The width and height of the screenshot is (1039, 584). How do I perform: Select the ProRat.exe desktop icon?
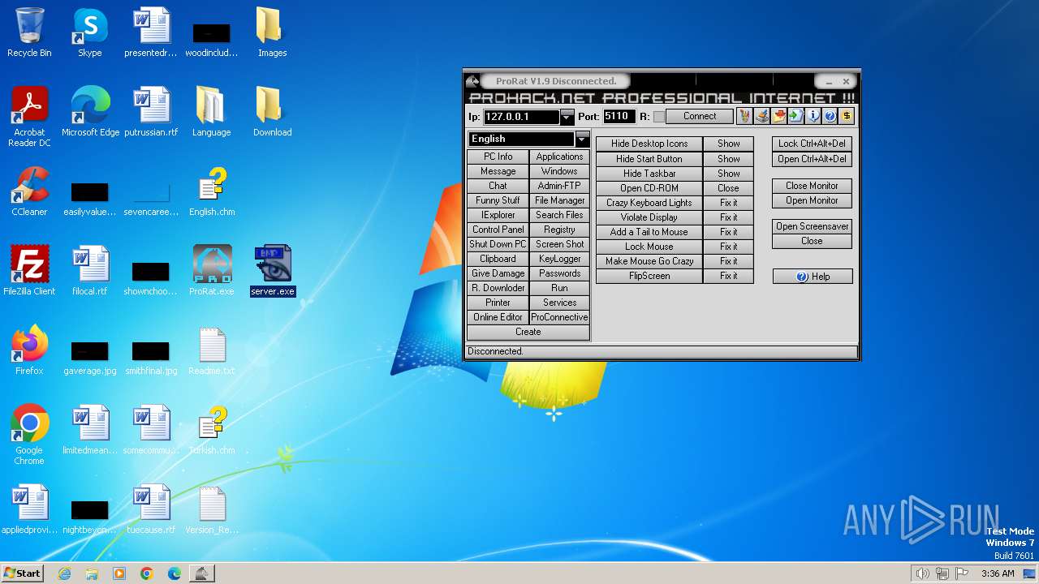tap(212, 271)
